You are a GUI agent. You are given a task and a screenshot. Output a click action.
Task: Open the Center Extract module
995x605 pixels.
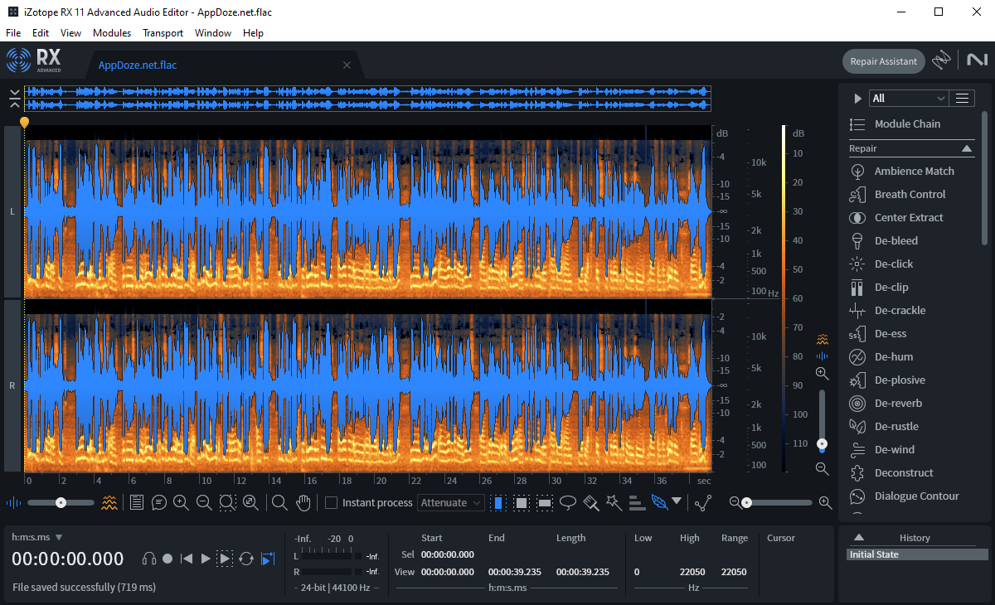pyautogui.click(x=909, y=217)
